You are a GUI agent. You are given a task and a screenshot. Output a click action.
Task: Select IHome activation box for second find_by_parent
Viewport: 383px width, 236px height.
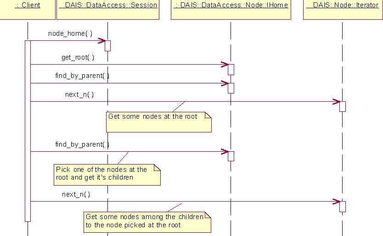231,156
